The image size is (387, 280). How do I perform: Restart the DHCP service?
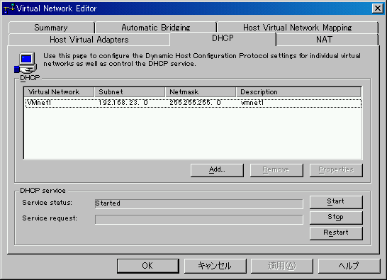[x=336, y=233]
